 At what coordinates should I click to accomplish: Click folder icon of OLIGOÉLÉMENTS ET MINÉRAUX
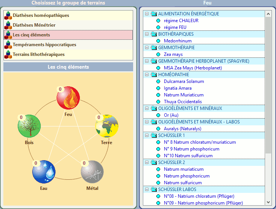(154, 108)
